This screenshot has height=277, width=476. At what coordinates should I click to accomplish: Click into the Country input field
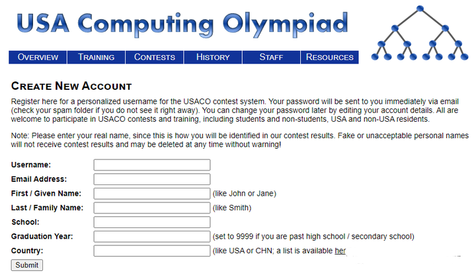(x=151, y=251)
